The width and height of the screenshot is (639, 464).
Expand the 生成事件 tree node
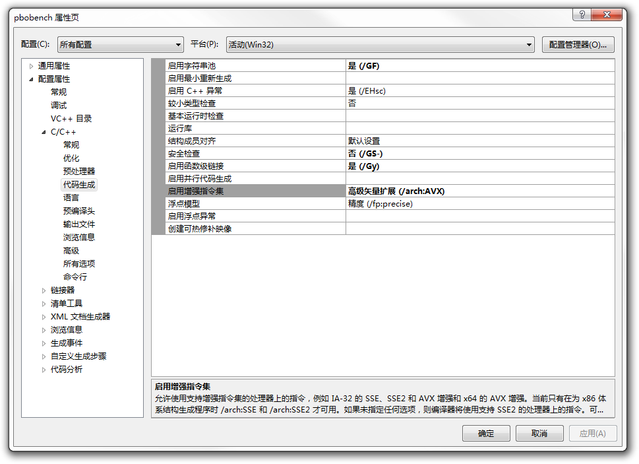[x=44, y=343]
